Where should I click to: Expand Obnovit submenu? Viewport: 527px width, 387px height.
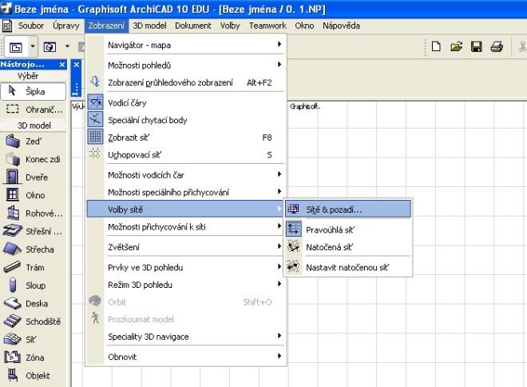click(186, 357)
